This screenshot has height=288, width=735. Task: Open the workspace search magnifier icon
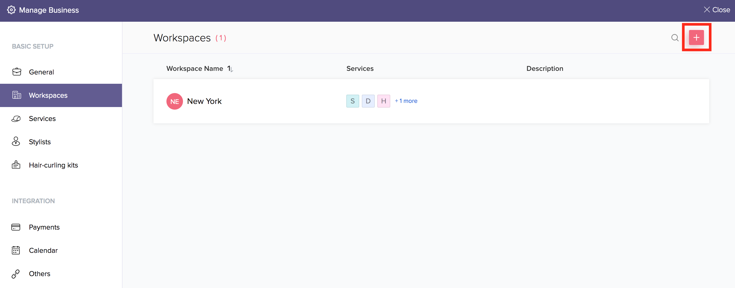coord(675,38)
